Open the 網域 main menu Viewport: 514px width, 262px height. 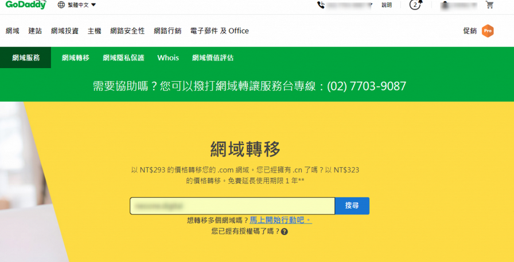13,31
